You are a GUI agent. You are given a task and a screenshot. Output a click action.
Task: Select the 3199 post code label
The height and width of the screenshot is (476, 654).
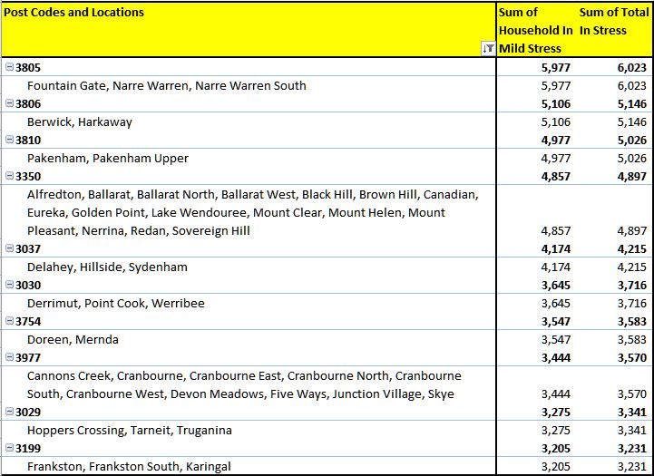point(28,449)
